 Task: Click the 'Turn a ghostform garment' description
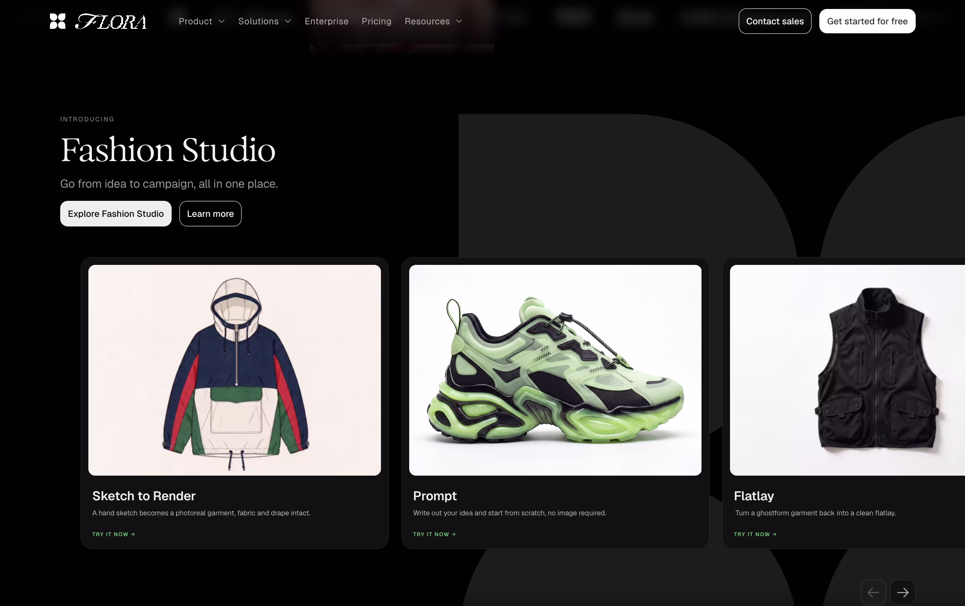[815, 513]
